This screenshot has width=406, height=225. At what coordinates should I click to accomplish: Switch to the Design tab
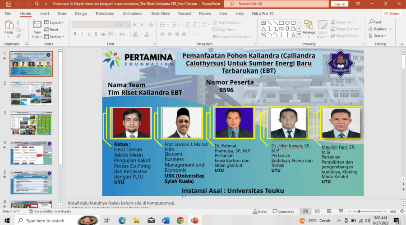81,13
